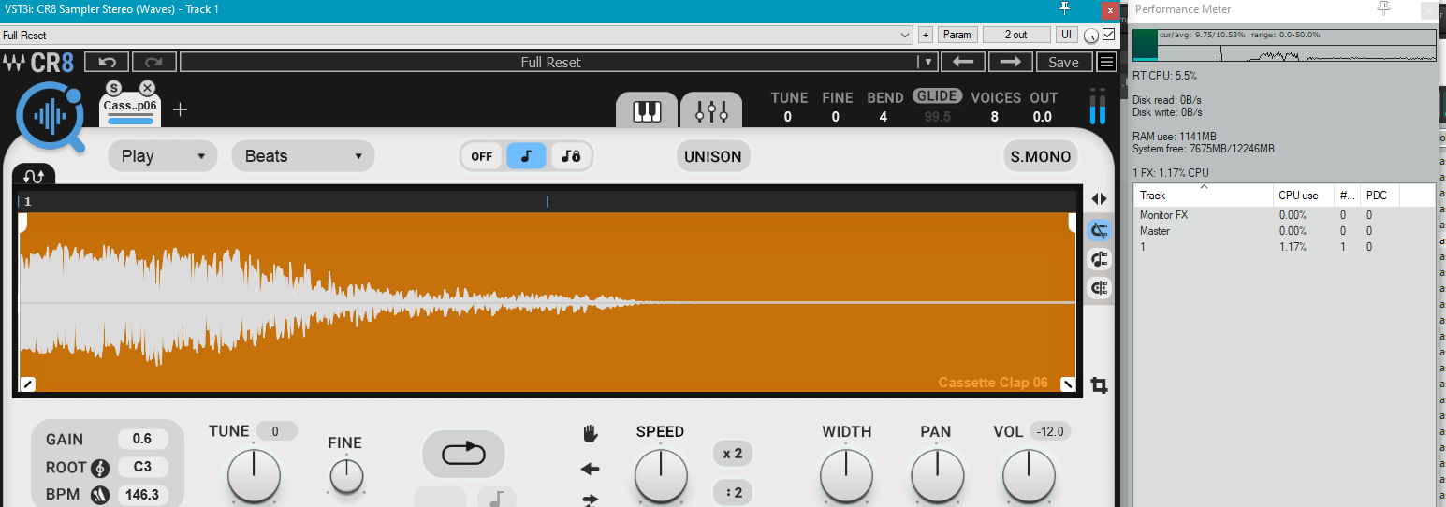The height and width of the screenshot is (507, 1446).
Task: Pin the CR8 Sampler window
Action: coord(1064,8)
